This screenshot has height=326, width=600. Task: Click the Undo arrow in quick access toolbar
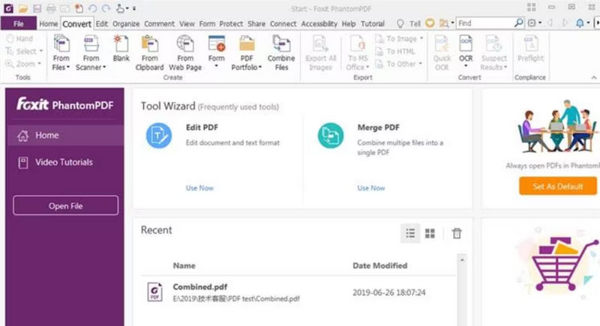(92, 8)
